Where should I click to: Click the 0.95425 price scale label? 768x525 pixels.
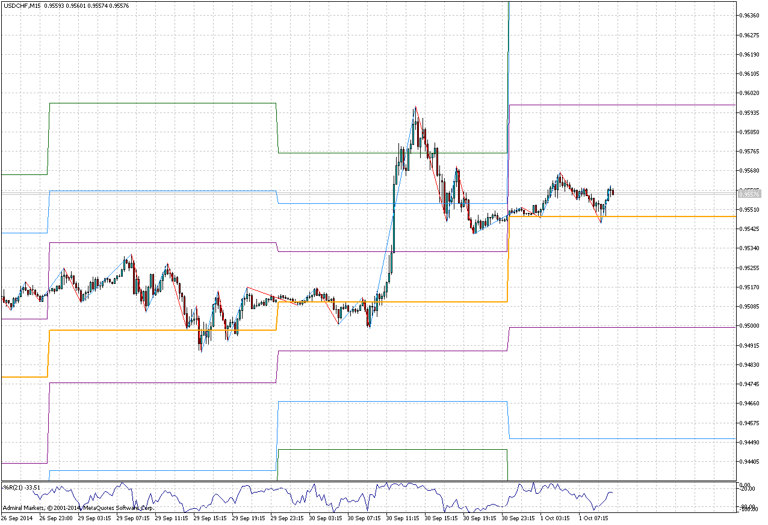pos(750,229)
